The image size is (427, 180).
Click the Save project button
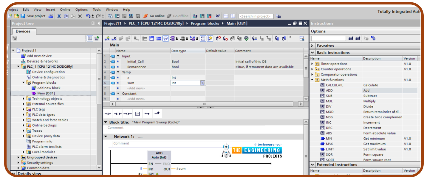(x=33, y=16)
